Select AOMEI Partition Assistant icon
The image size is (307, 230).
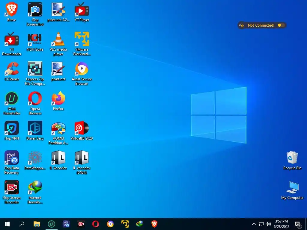[58, 133]
